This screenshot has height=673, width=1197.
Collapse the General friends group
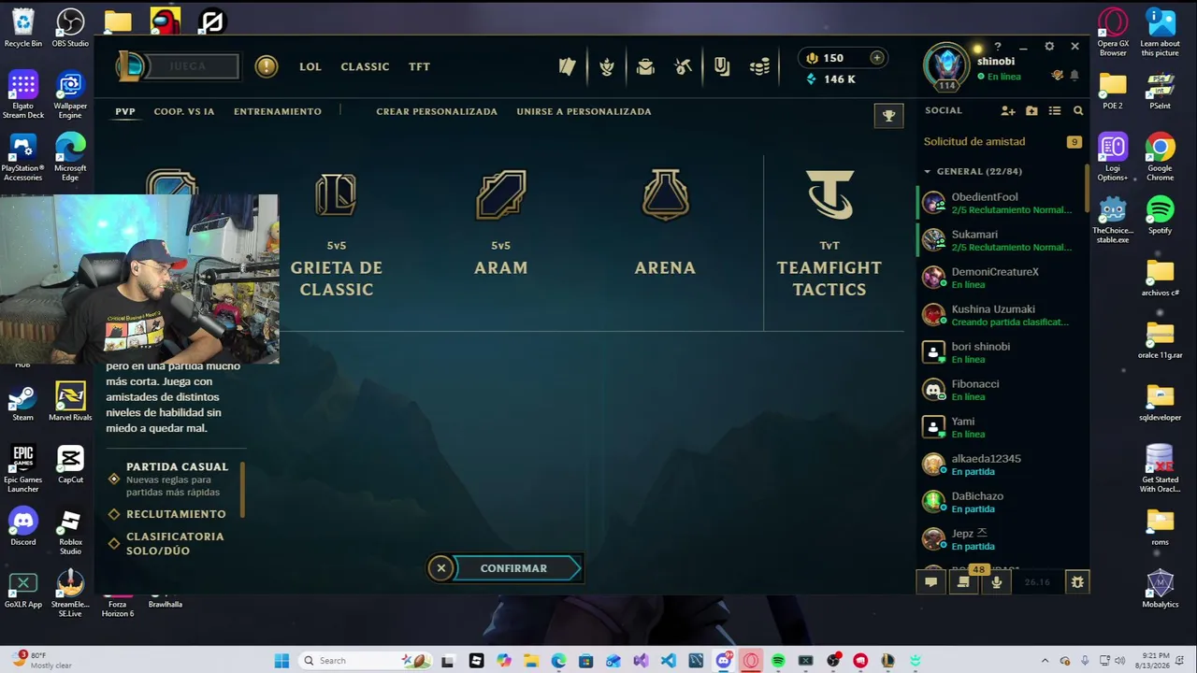coord(928,172)
